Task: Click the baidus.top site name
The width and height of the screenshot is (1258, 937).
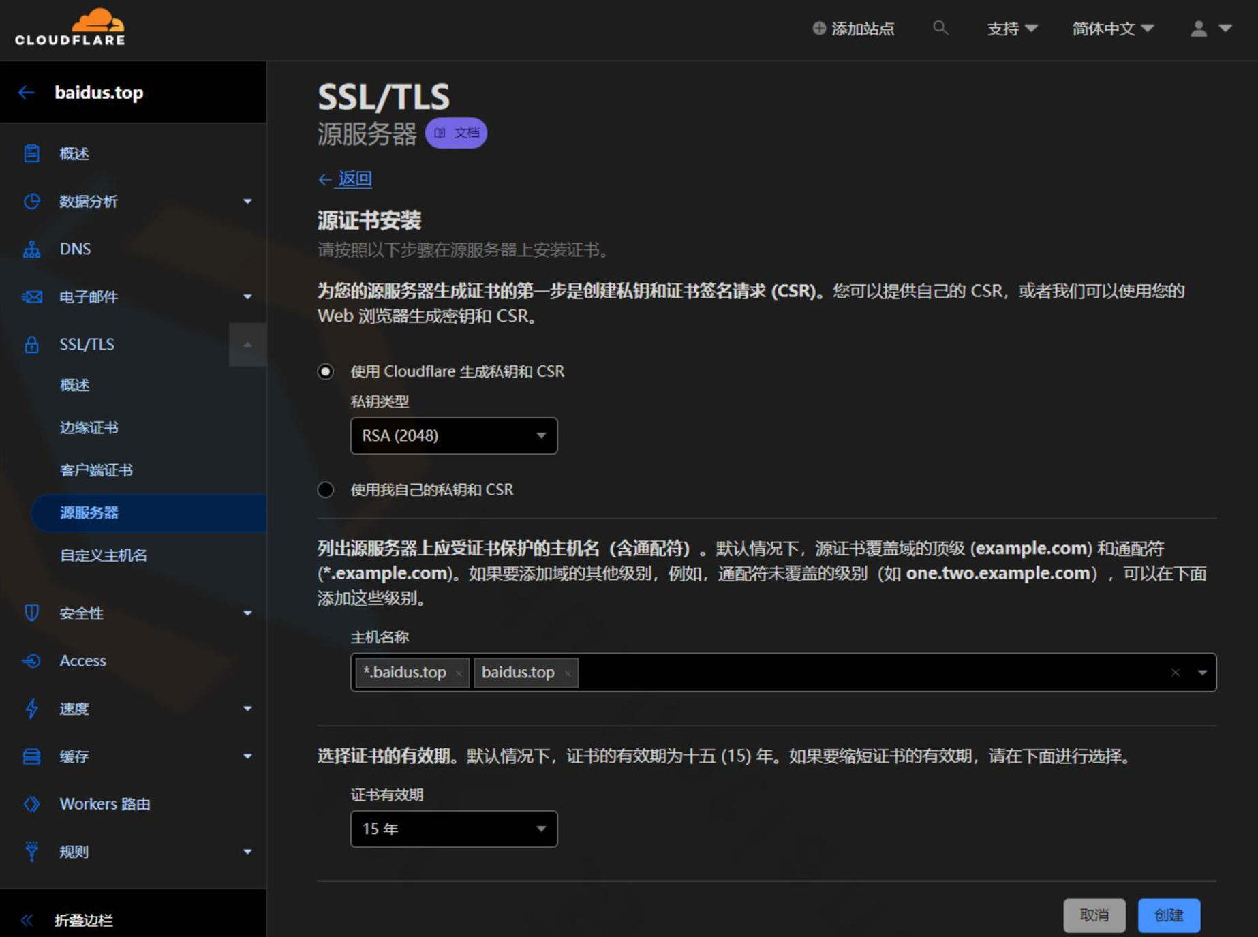Action: pyautogui.click(x=99, y=93)
